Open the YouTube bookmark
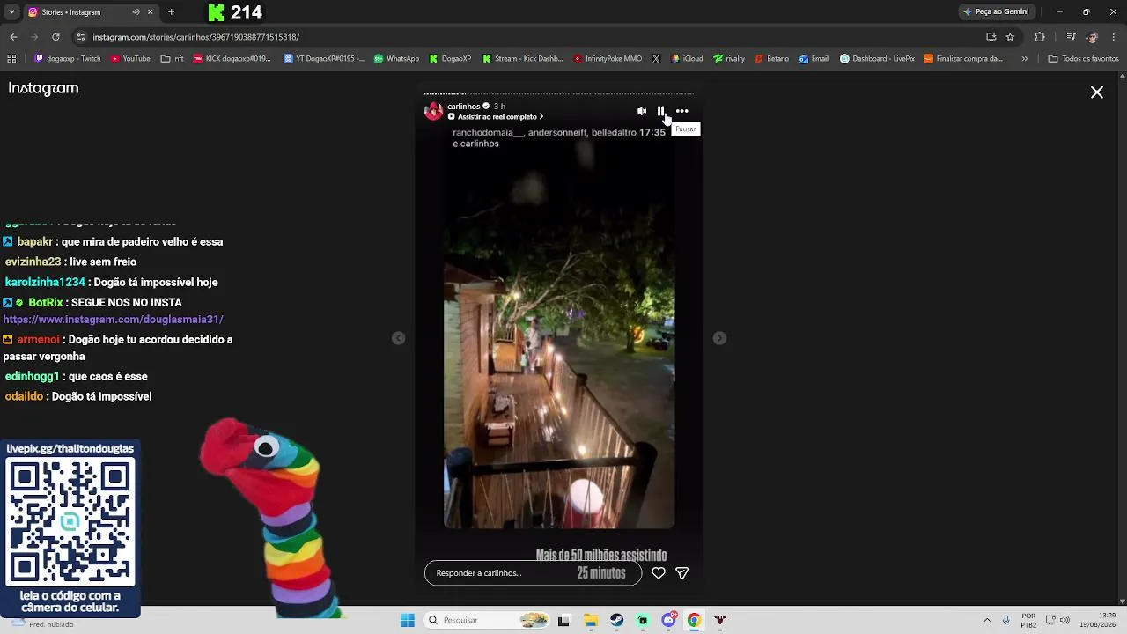The width and height of the screenshot is (1127, 634). (130, 59)
